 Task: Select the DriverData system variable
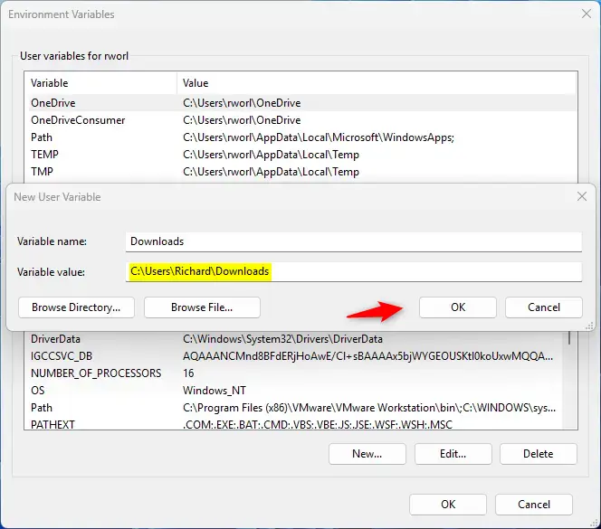295,339
